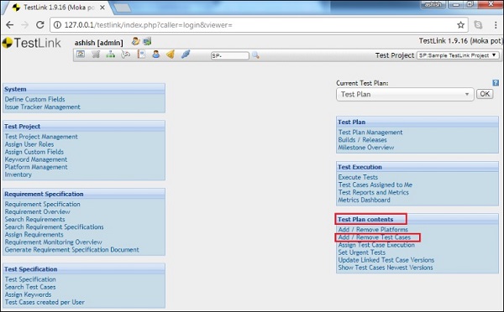Image resolution: width=504 pixels, height=312 pixels.
Task: Open the Desktop home toolbar icon
Action: click(x=81, y=55)
